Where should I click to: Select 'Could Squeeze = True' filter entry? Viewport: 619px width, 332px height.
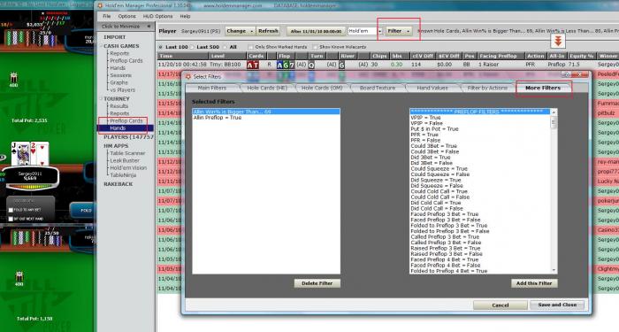439,169
